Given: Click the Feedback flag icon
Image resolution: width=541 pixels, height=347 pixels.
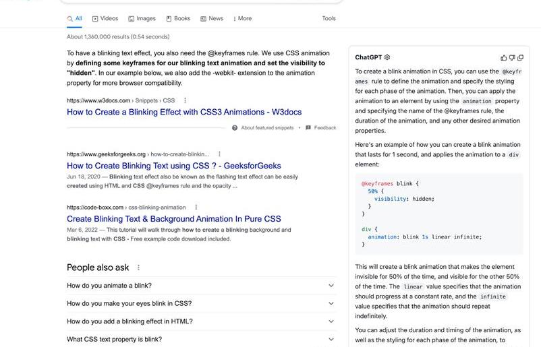Looking at the screenshot, I should tap(308, 128).
